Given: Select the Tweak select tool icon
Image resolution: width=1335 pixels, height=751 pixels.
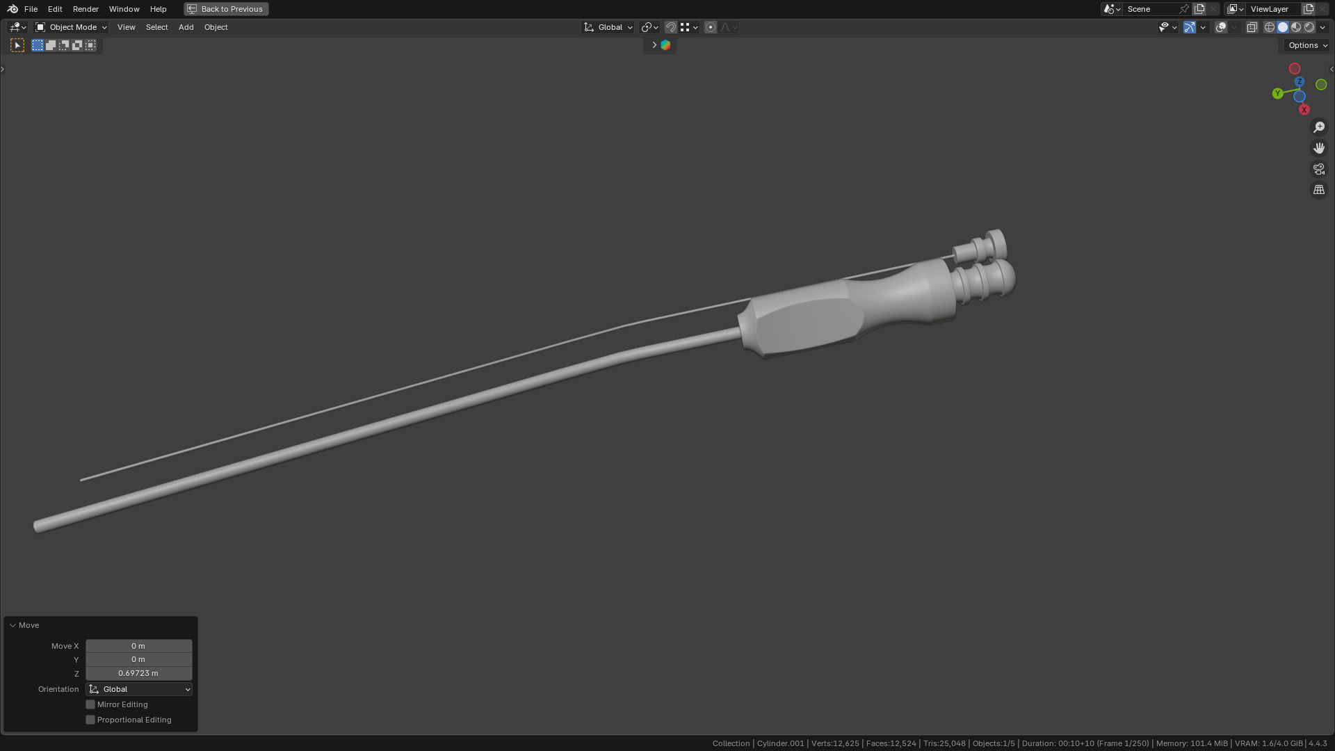Looking at the screenshot, I should [17, 45].
